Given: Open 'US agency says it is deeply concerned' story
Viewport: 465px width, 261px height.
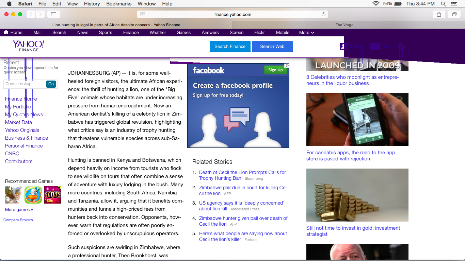Looking at the screenshot, I should tap(242, 206).
